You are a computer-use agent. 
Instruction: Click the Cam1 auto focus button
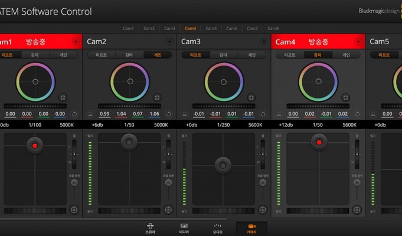(74, 210)
